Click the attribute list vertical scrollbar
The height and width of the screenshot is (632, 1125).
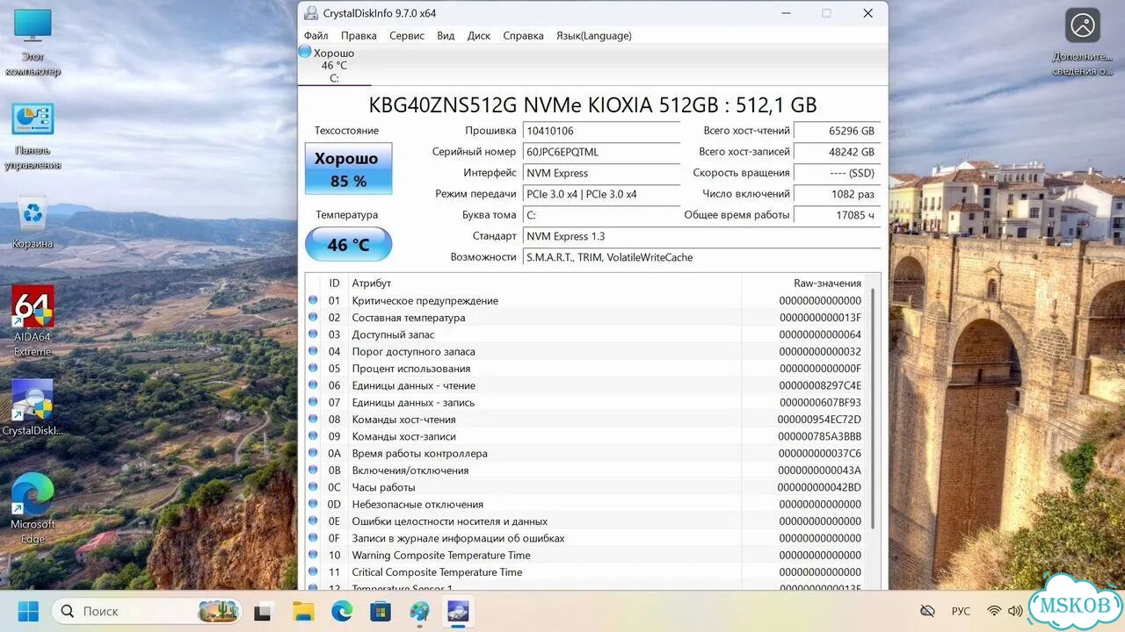coord(873,408)
